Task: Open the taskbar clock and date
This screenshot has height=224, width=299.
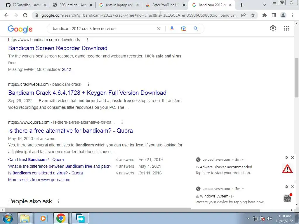Action: 284,218
